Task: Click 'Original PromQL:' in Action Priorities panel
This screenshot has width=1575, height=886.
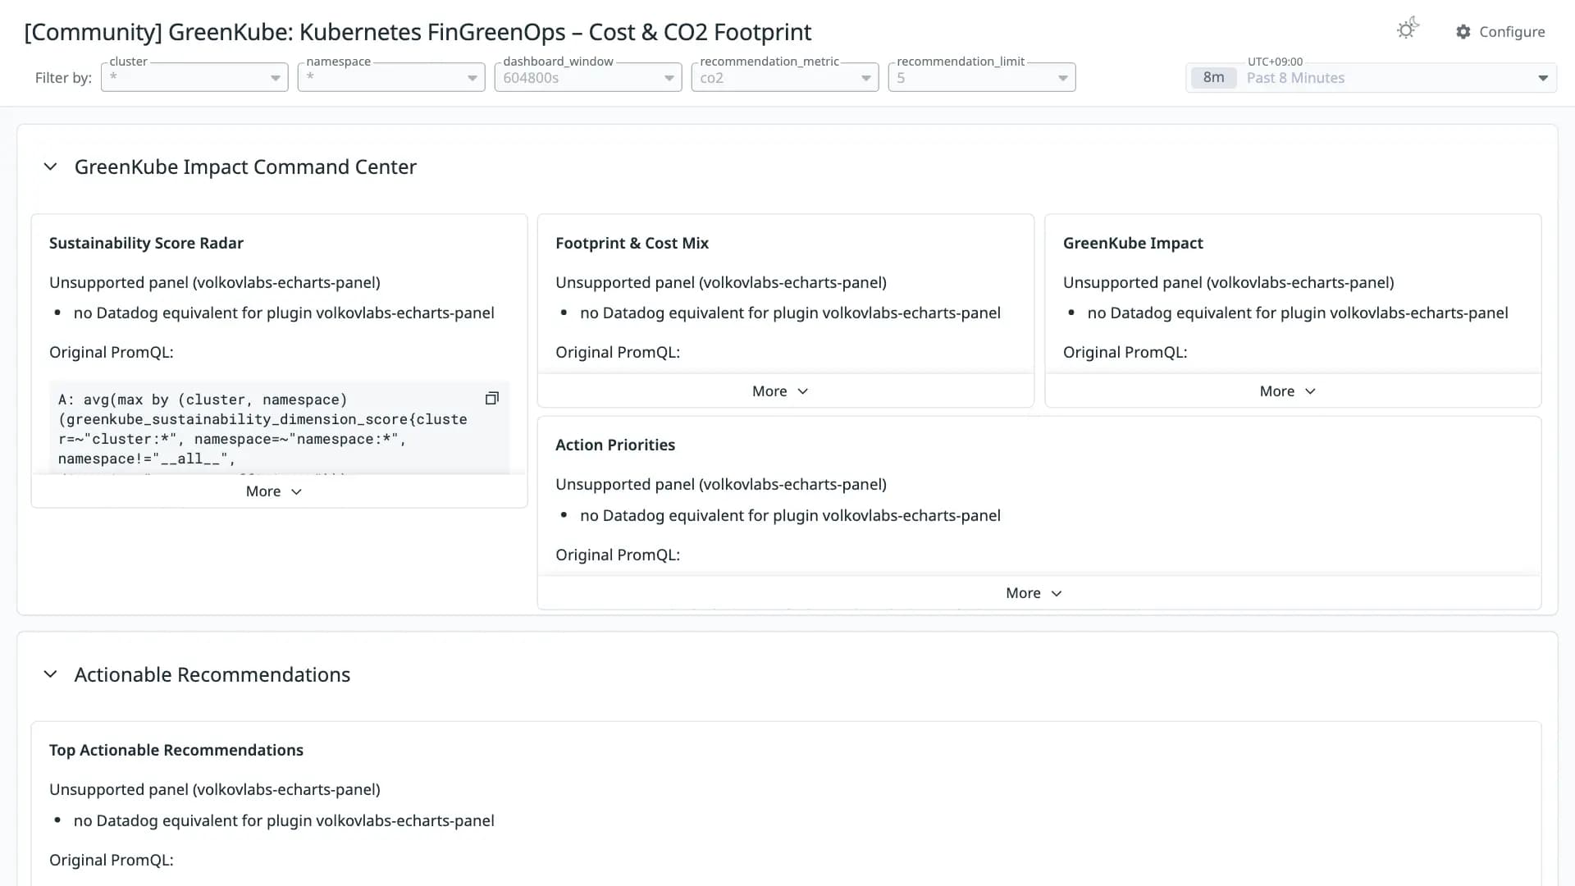Action: 618,555
